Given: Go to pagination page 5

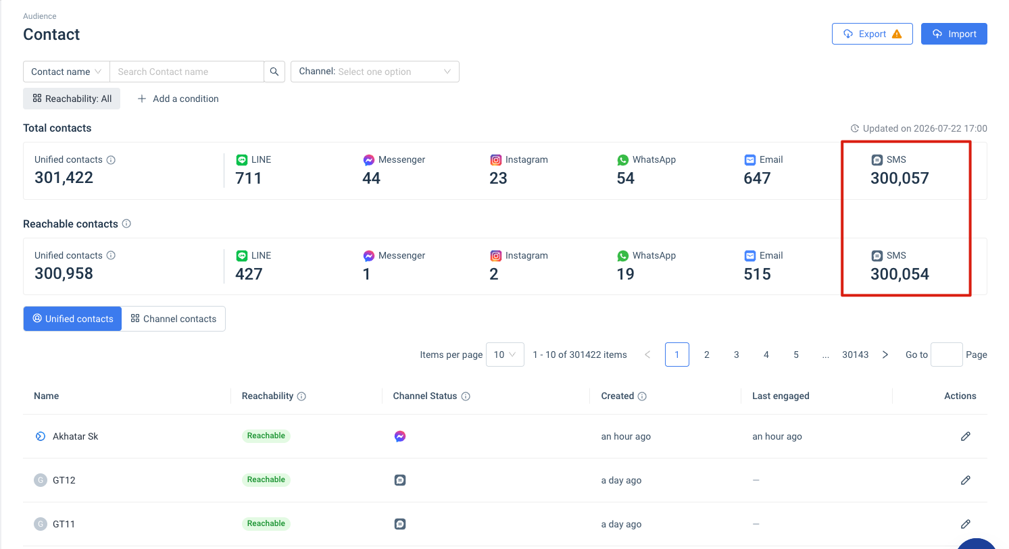Looking at the screenshot, I should (x=796, y=355).
